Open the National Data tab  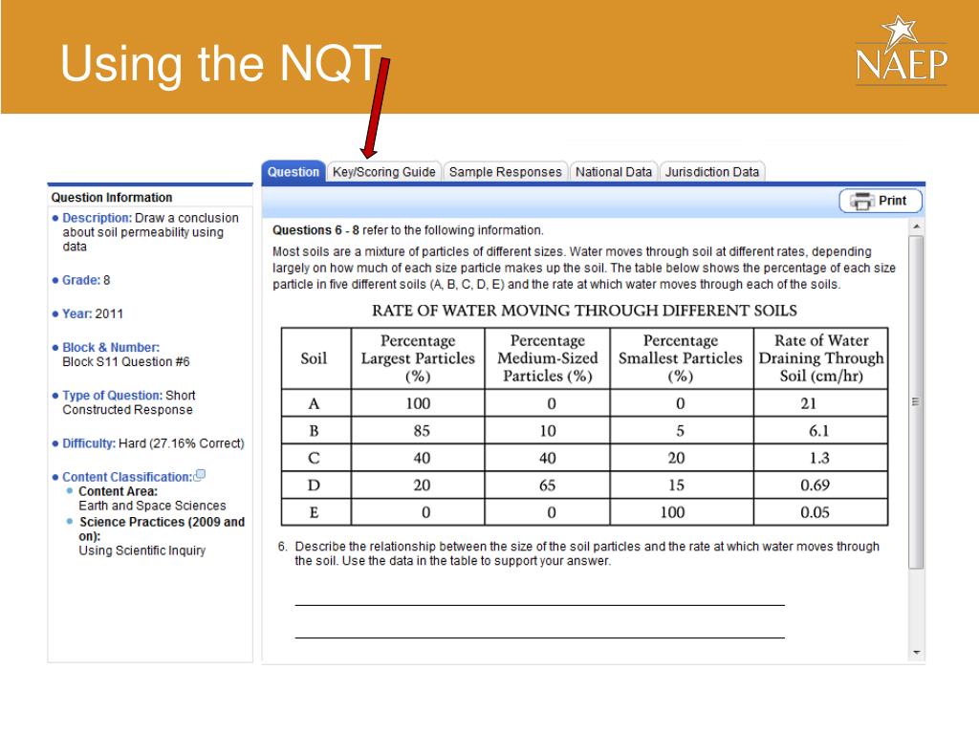pyautogui.click(x=613, y=172)
